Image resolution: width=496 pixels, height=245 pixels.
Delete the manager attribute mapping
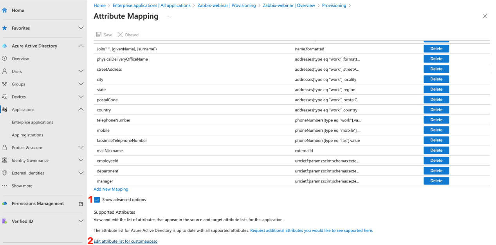click(x=436, y=181)
